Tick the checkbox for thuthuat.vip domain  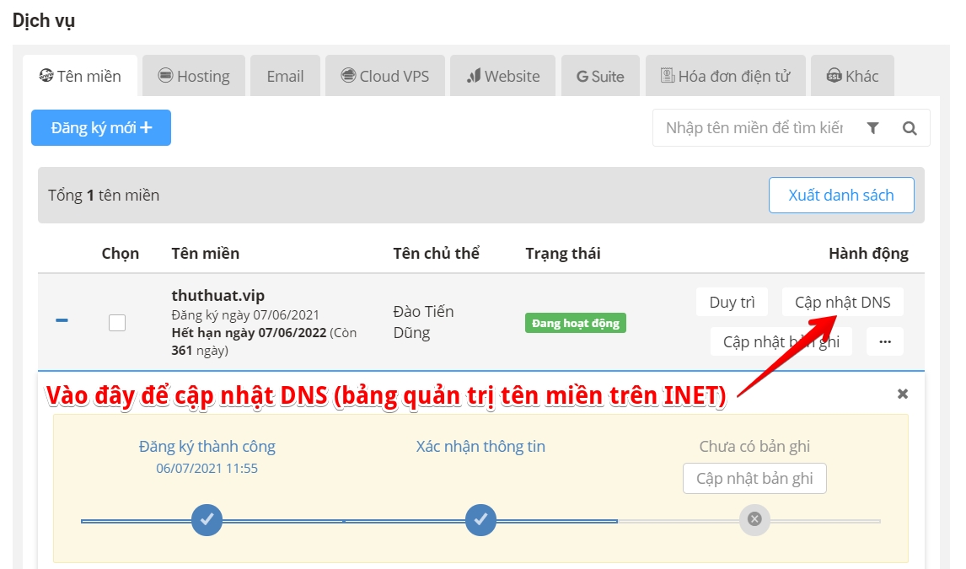click(118, 321)
